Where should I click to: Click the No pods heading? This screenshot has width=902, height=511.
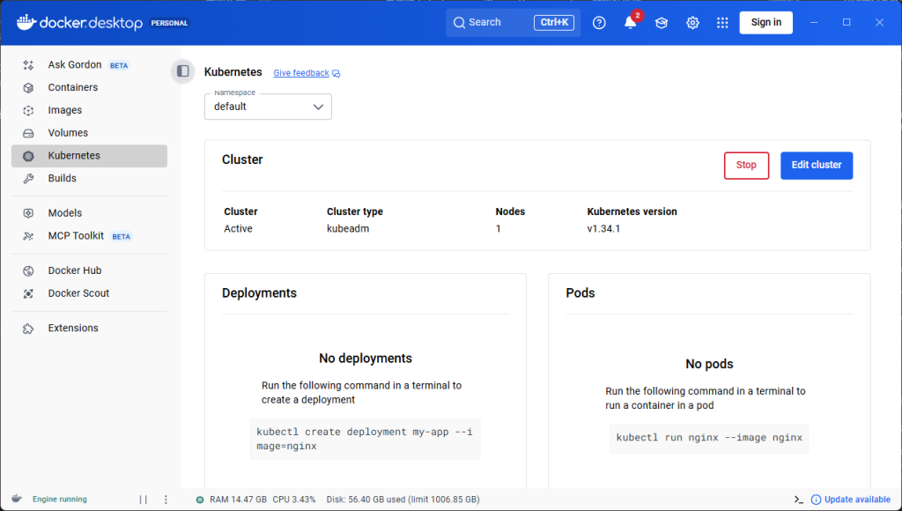click(709, 364)
